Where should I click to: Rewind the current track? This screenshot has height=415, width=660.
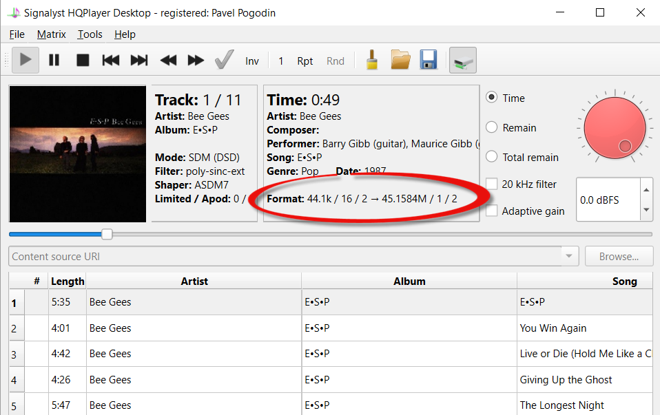(168, 60)
